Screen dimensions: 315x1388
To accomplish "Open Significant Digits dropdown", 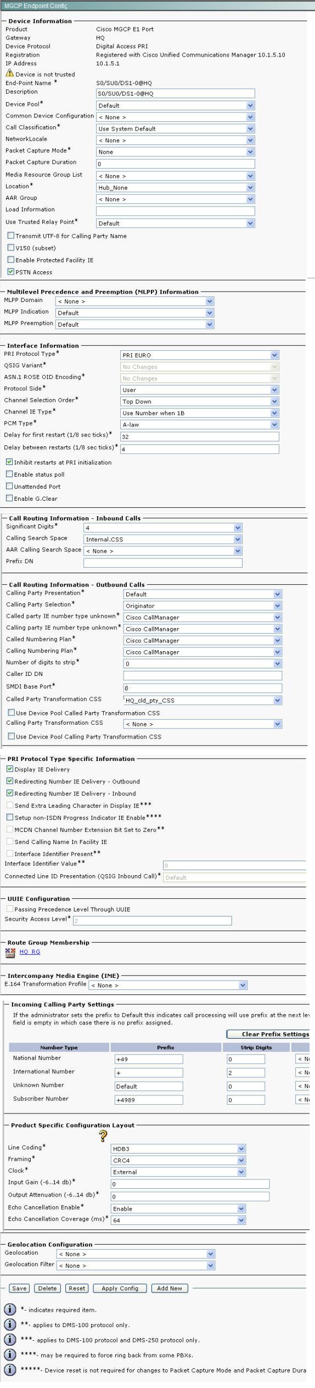I will pos(163,528).
